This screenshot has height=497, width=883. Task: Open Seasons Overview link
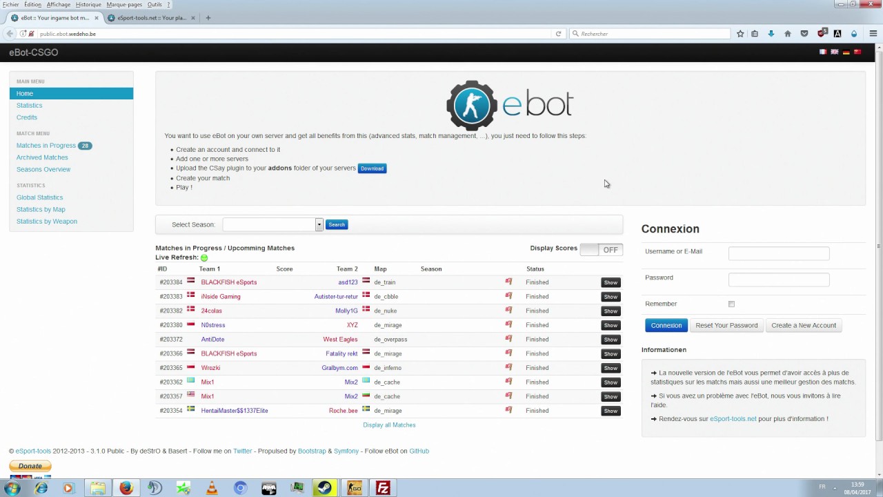tap(43, 169)
